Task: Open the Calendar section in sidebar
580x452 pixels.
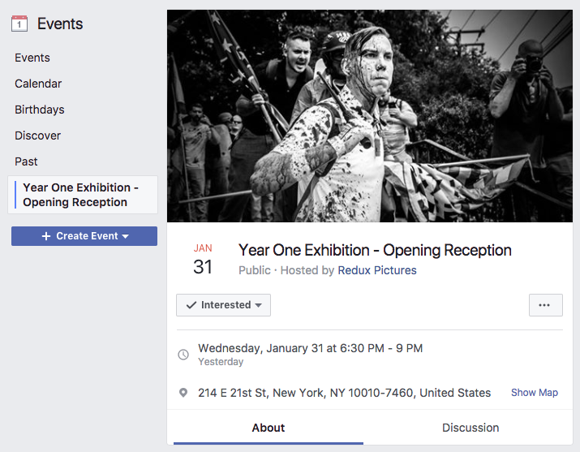Action: point(38,84)
